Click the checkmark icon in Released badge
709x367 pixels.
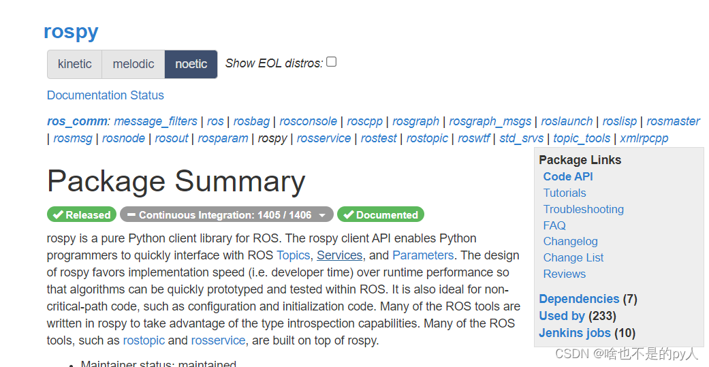(x=58, y=214)
